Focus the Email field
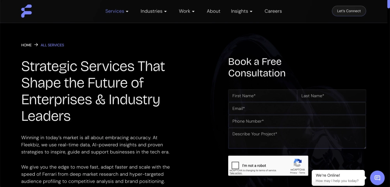390x187 pixels. (x=297, y=109)
